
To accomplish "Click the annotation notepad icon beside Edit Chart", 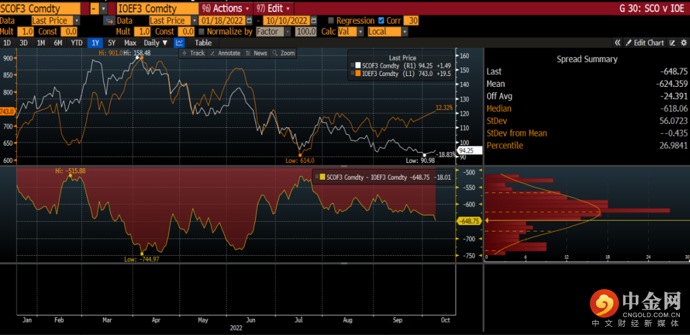I will (672, 43).
